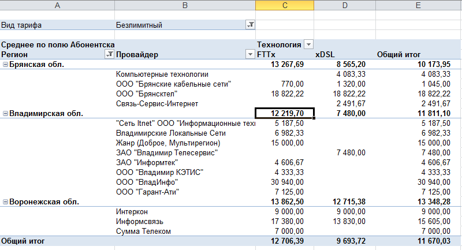
Task: Select cell with value 11 811,10
Action: [419, 113]
